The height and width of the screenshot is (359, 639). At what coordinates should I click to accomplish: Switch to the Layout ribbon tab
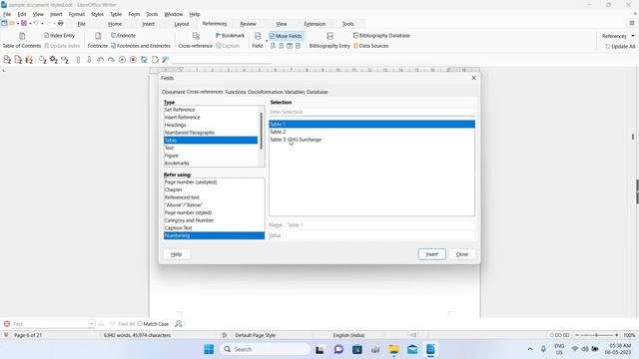click(x=182, y=24)
